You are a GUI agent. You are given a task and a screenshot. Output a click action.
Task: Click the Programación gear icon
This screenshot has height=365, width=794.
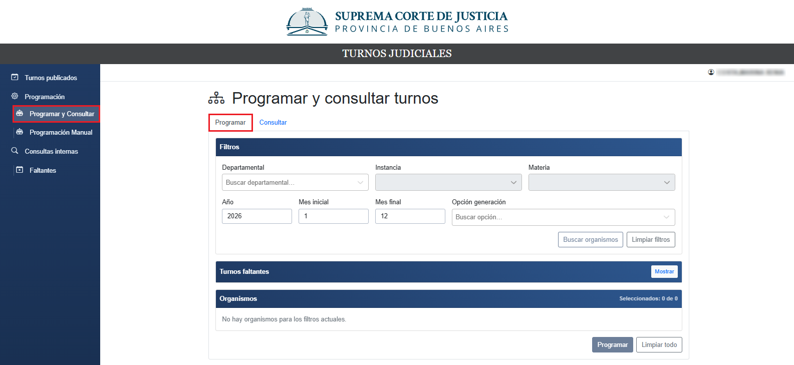(15, 96)
